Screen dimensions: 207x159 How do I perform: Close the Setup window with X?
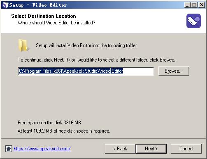coord(202,5)
